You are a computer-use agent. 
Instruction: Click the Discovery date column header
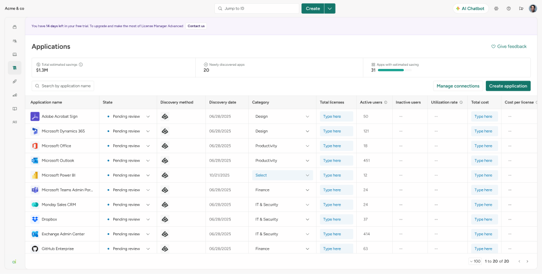pos(223,102)
